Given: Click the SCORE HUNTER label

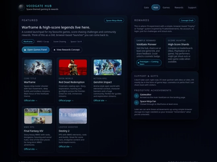Looking at the screenshot, I should (x=177, y=40).
